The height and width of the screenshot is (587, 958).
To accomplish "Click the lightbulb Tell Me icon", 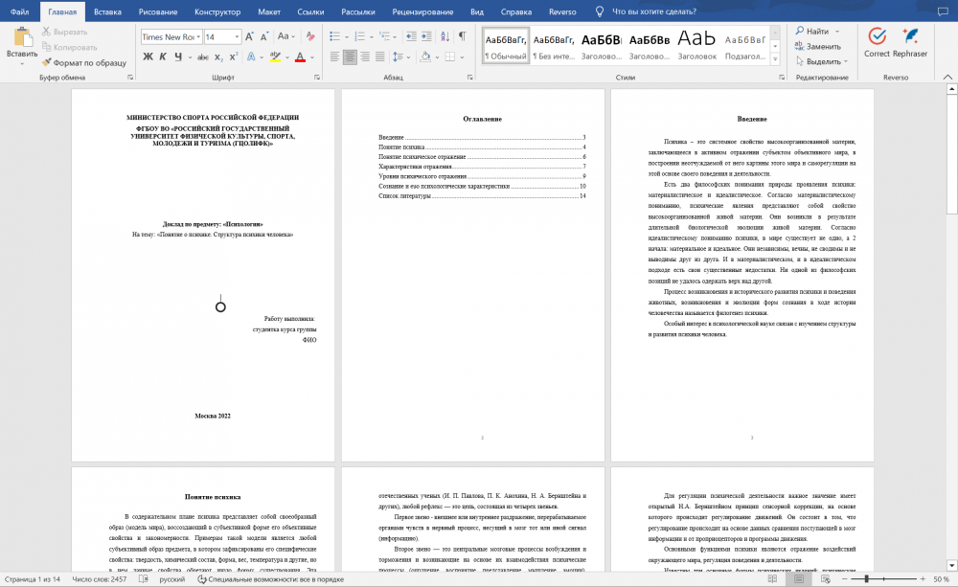I will tap(600, 11).
